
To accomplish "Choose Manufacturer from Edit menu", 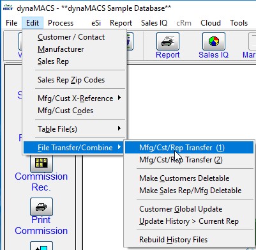I will point(75,49).
